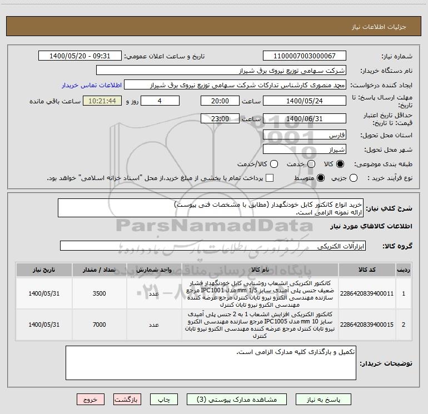Click the announcement date field 1400/05/20 - 09:31
The width and height of the screenshot is (428, 414).
pyautogui.click(x=80, y=56)
